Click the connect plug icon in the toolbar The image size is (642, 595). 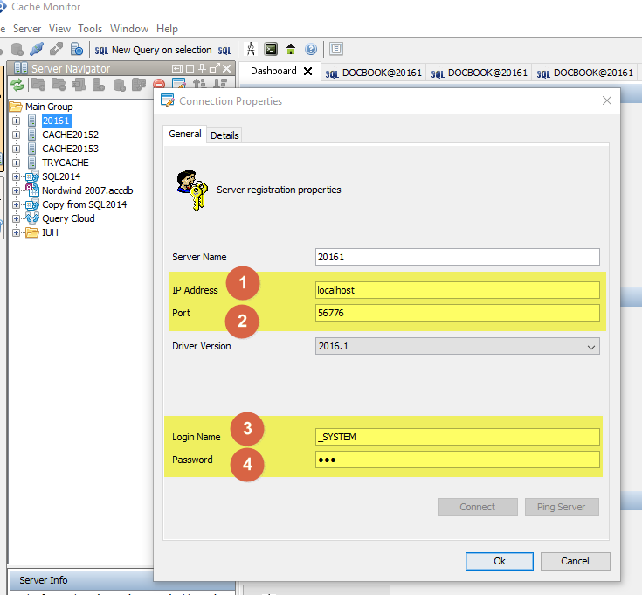tap(37, 50)
